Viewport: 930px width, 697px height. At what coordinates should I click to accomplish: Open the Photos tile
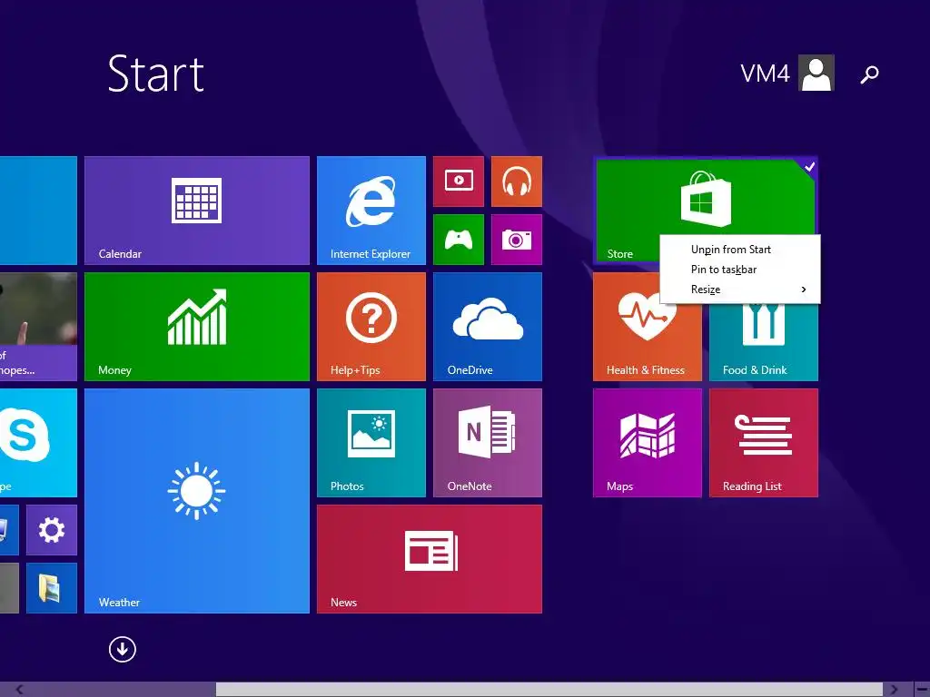[371, 443]
